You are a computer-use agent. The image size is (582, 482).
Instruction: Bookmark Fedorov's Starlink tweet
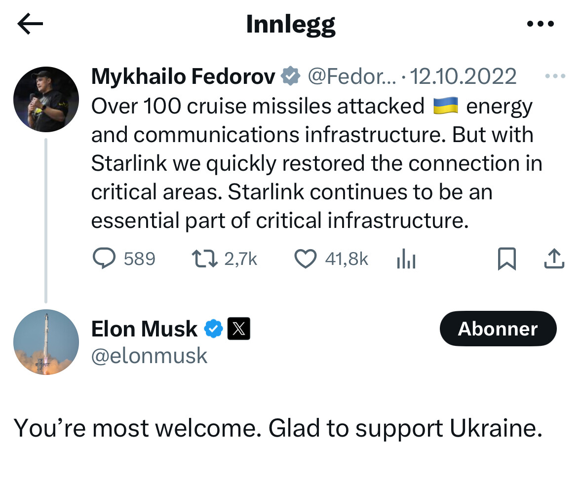point(506,259)
